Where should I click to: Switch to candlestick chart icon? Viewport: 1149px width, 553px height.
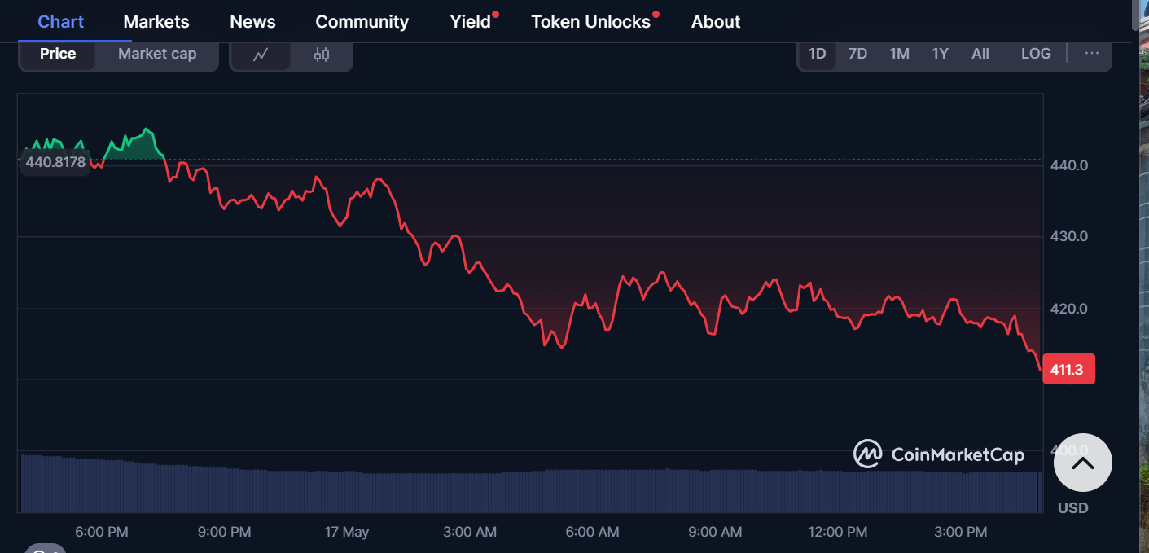322,55
